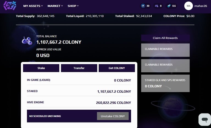Select the 0 USD approx value
This screenshot has height=128, width=211.
(x=43, y=55)
